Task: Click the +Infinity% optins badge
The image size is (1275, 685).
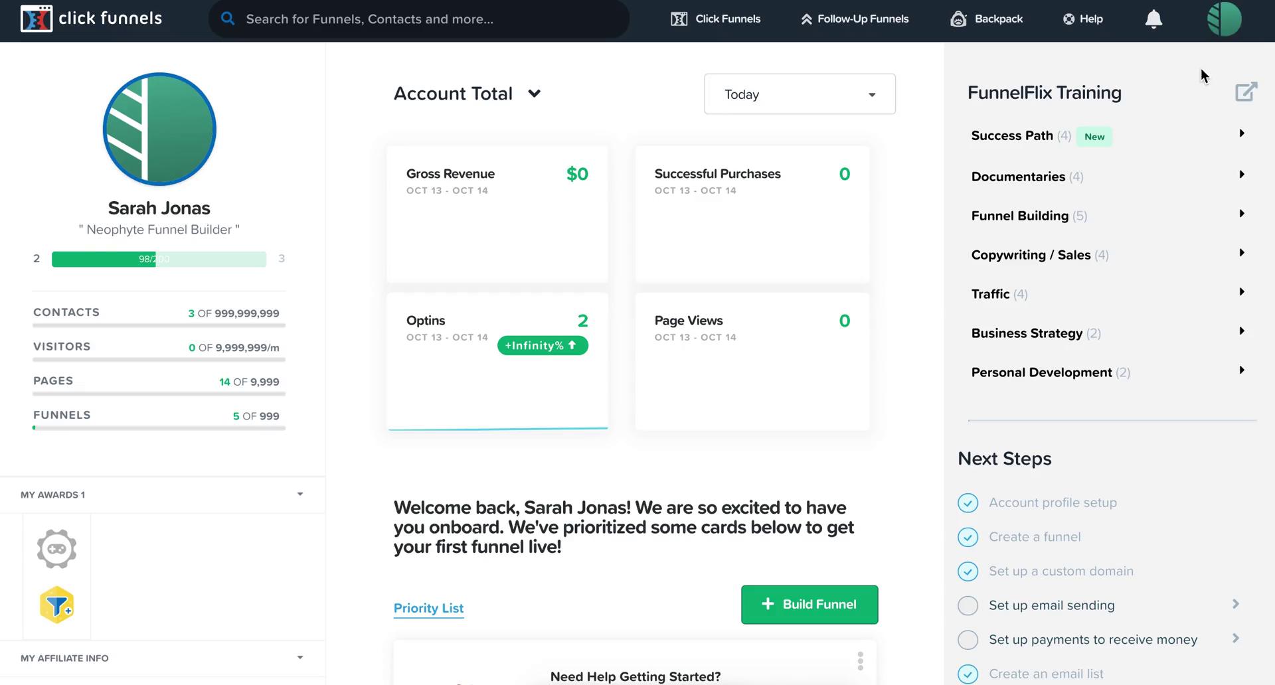Action: pos(543,346)
